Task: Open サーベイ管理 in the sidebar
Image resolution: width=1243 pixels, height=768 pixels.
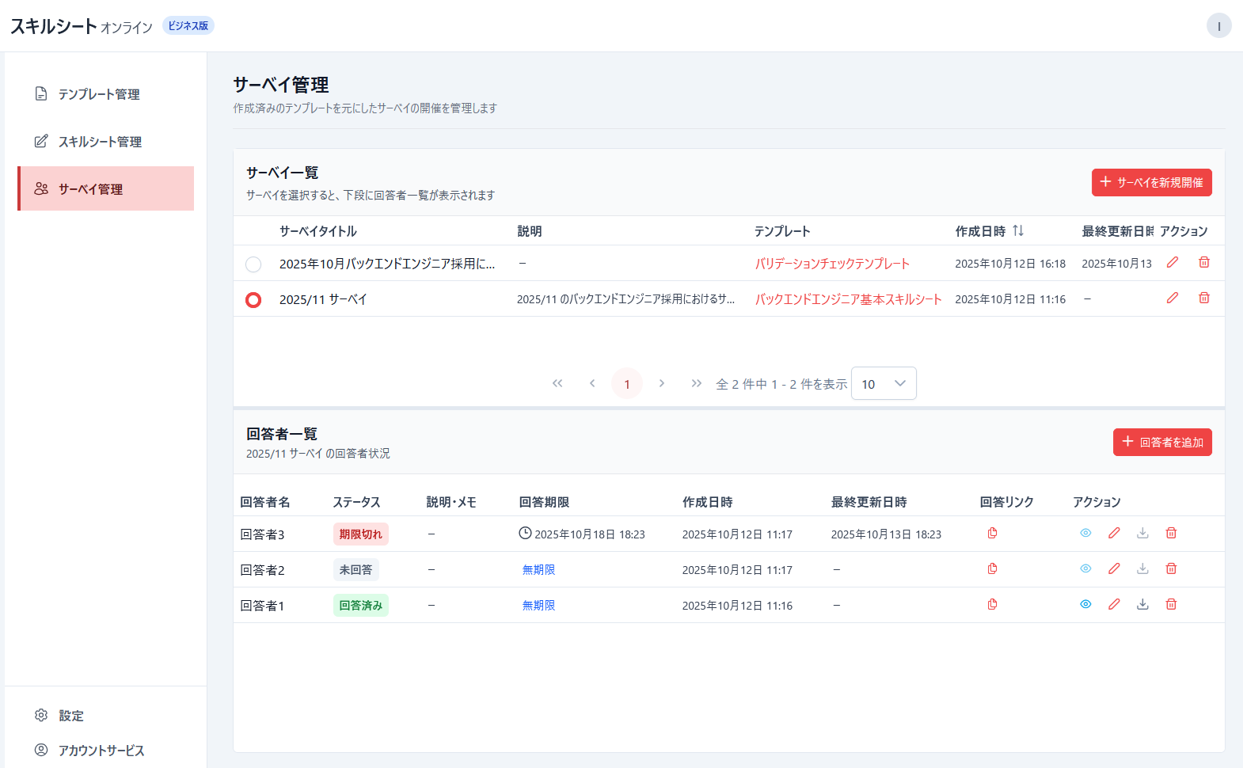Action: [x=106, y=188]
